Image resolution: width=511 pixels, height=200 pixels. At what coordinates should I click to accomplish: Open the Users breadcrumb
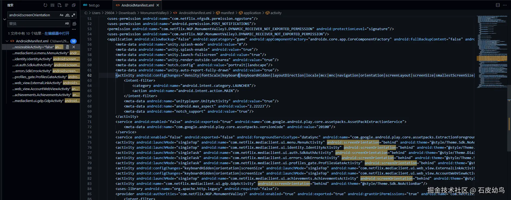coord(96,13)
